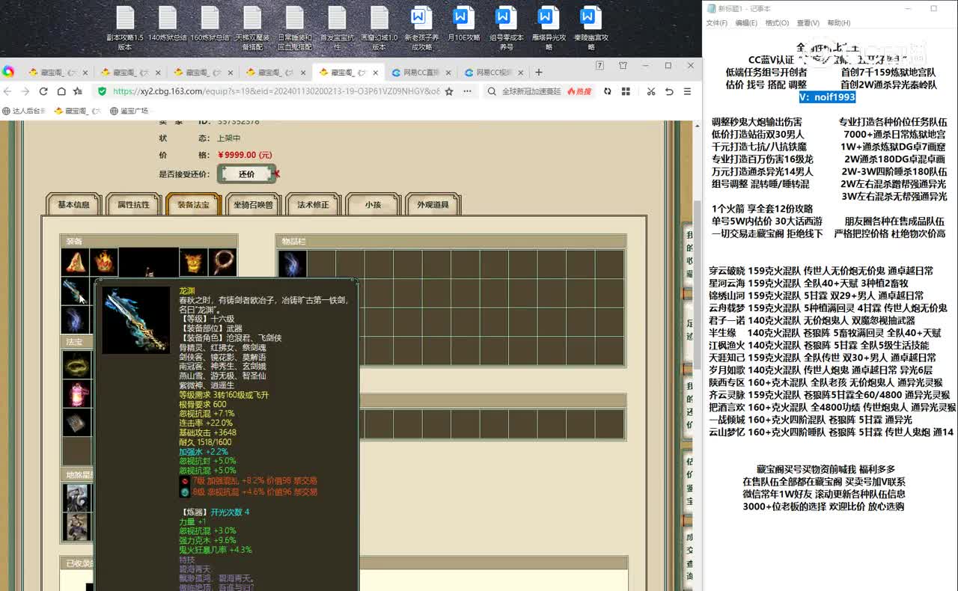Open desktop file 天梯双魔装备搭配
The image size is (958, 591).
[252, 28]
